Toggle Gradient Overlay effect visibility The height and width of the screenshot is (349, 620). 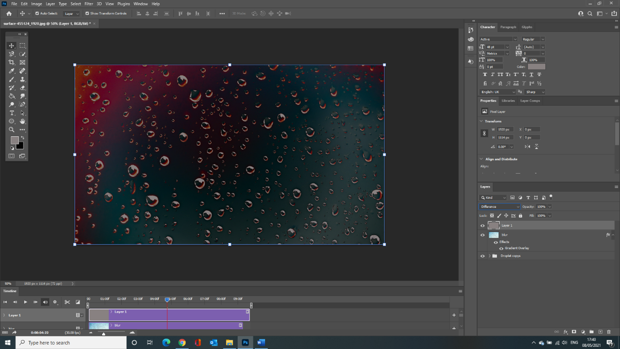pyautogui.click(x=501, y=248)
